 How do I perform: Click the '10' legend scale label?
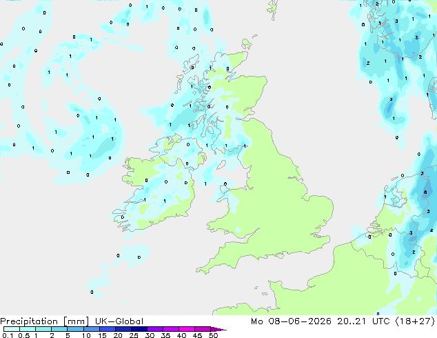point(86,335)
